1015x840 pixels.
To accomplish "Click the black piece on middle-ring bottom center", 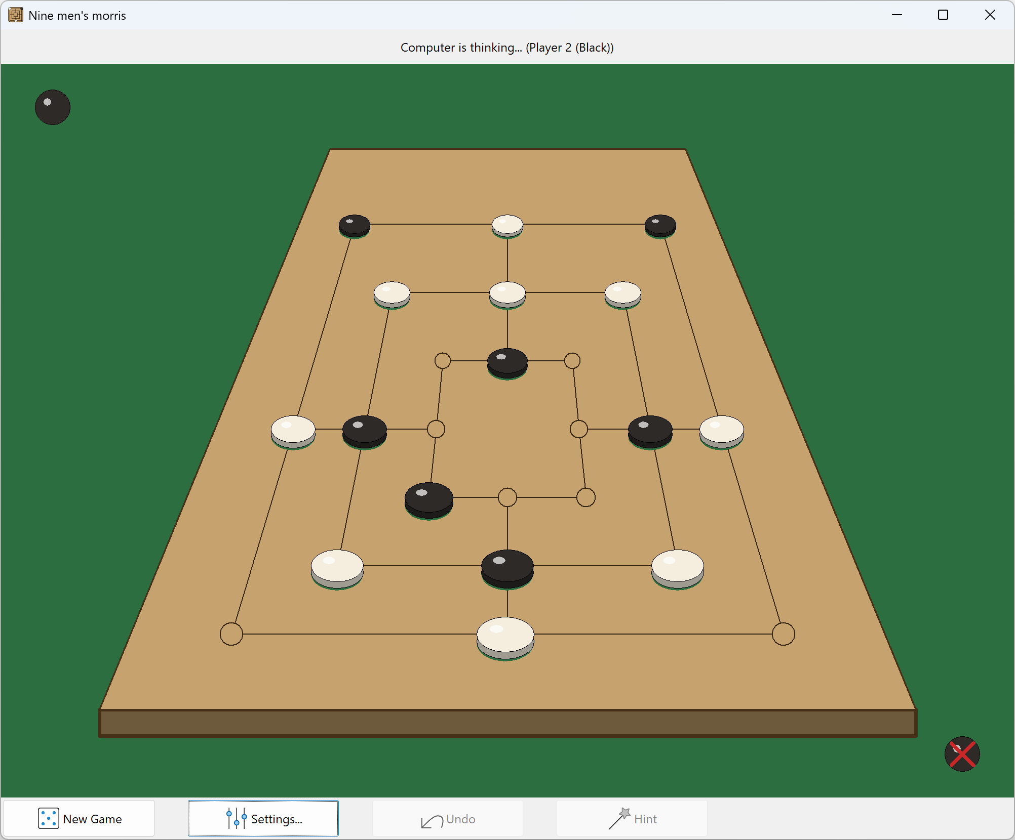I will click(x=507, y=569).
